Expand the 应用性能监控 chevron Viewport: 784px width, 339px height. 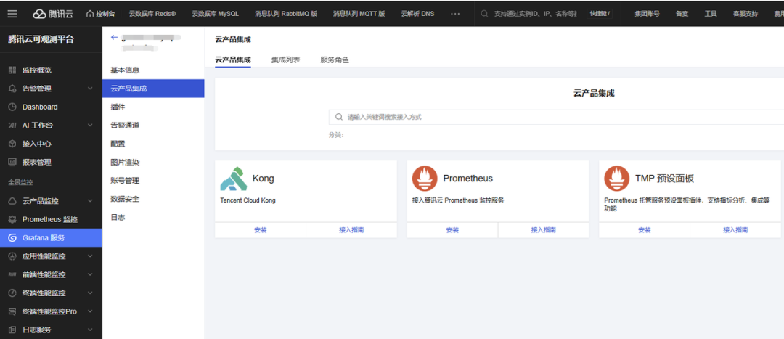(90, 256)
